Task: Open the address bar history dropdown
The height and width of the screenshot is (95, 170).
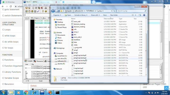Action: pyautogui.click(x=112, y=11)
